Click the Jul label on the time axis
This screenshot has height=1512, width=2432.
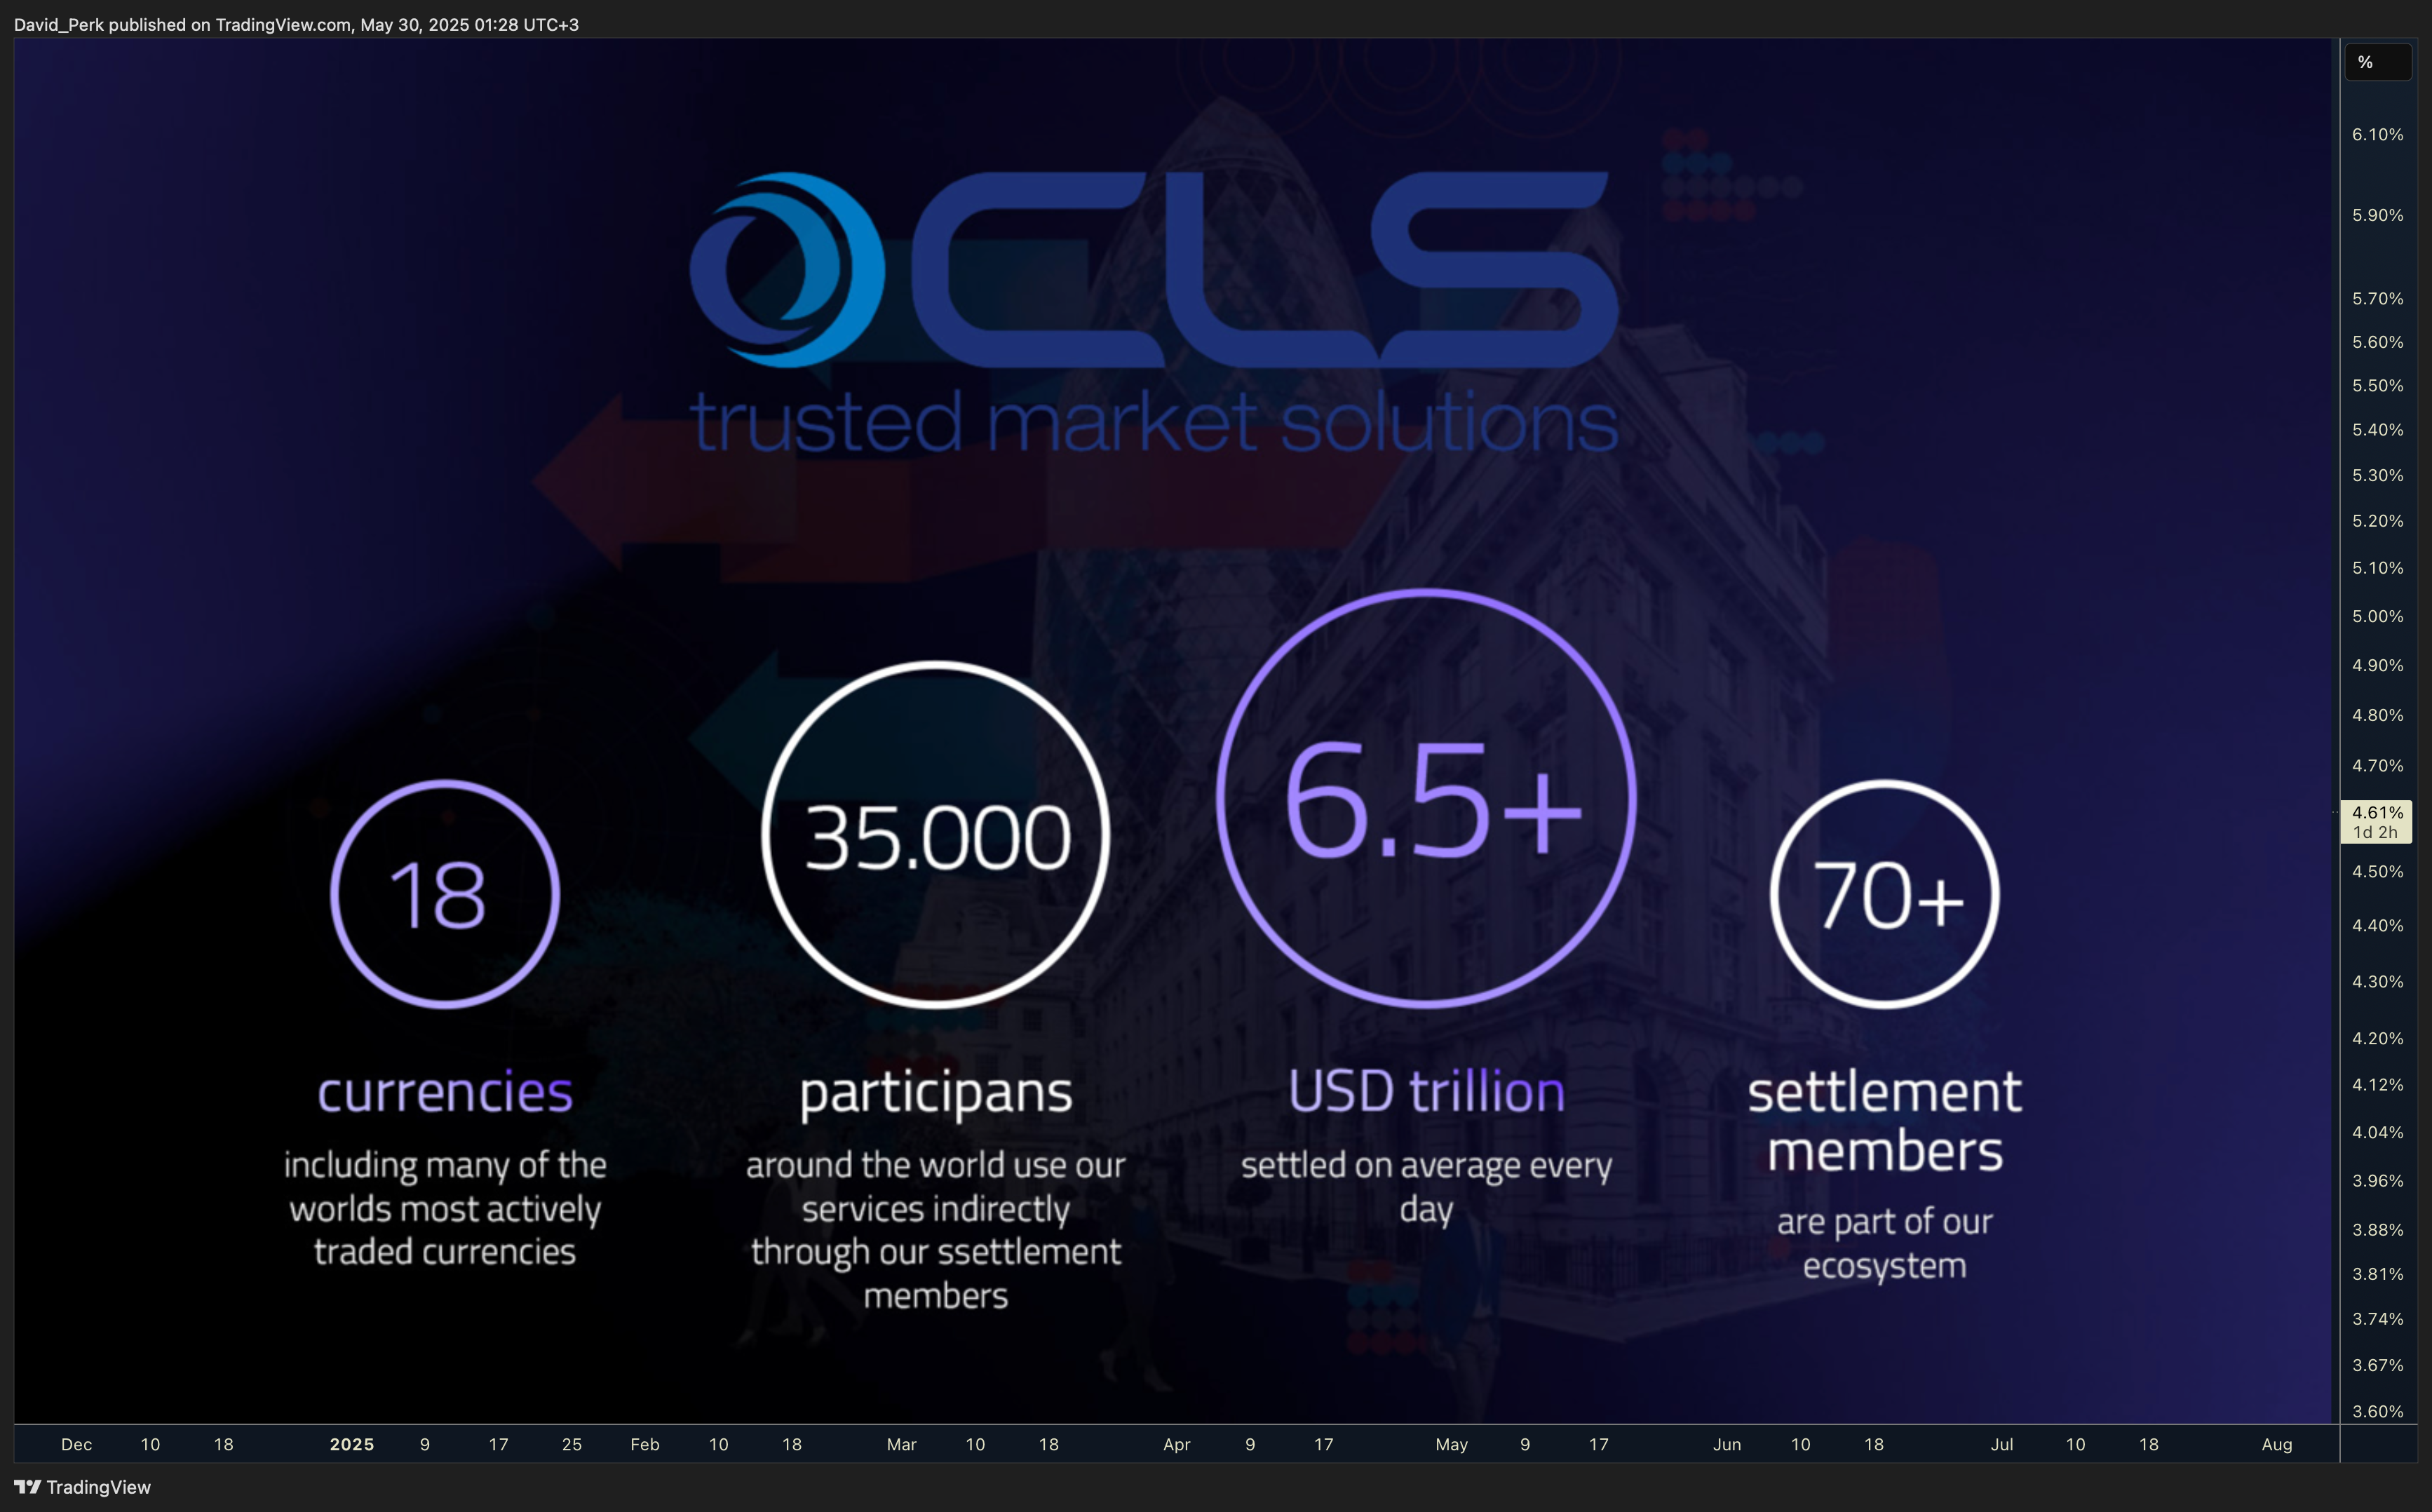pyautogui.click(x=2002, y=1444)
